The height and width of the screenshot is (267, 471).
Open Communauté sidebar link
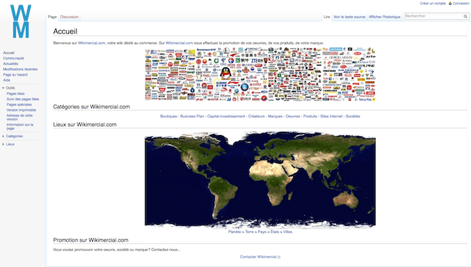pyautogui.click(x=13, y=58)
